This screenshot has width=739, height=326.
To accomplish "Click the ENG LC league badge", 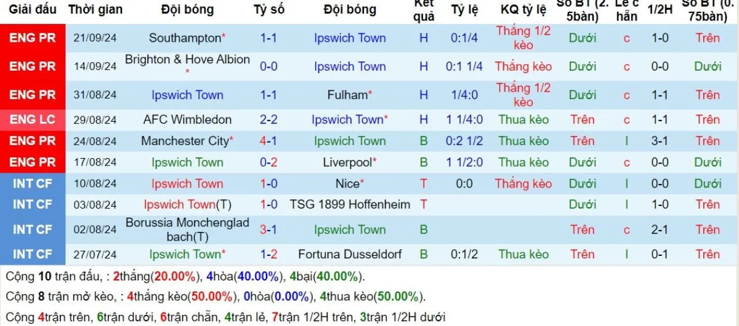I will [33, 120].
